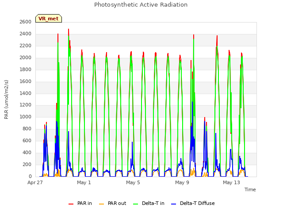Click the VR_met annotation label
The width and height of the screenshot is (283, 212).
click(49, 19)
